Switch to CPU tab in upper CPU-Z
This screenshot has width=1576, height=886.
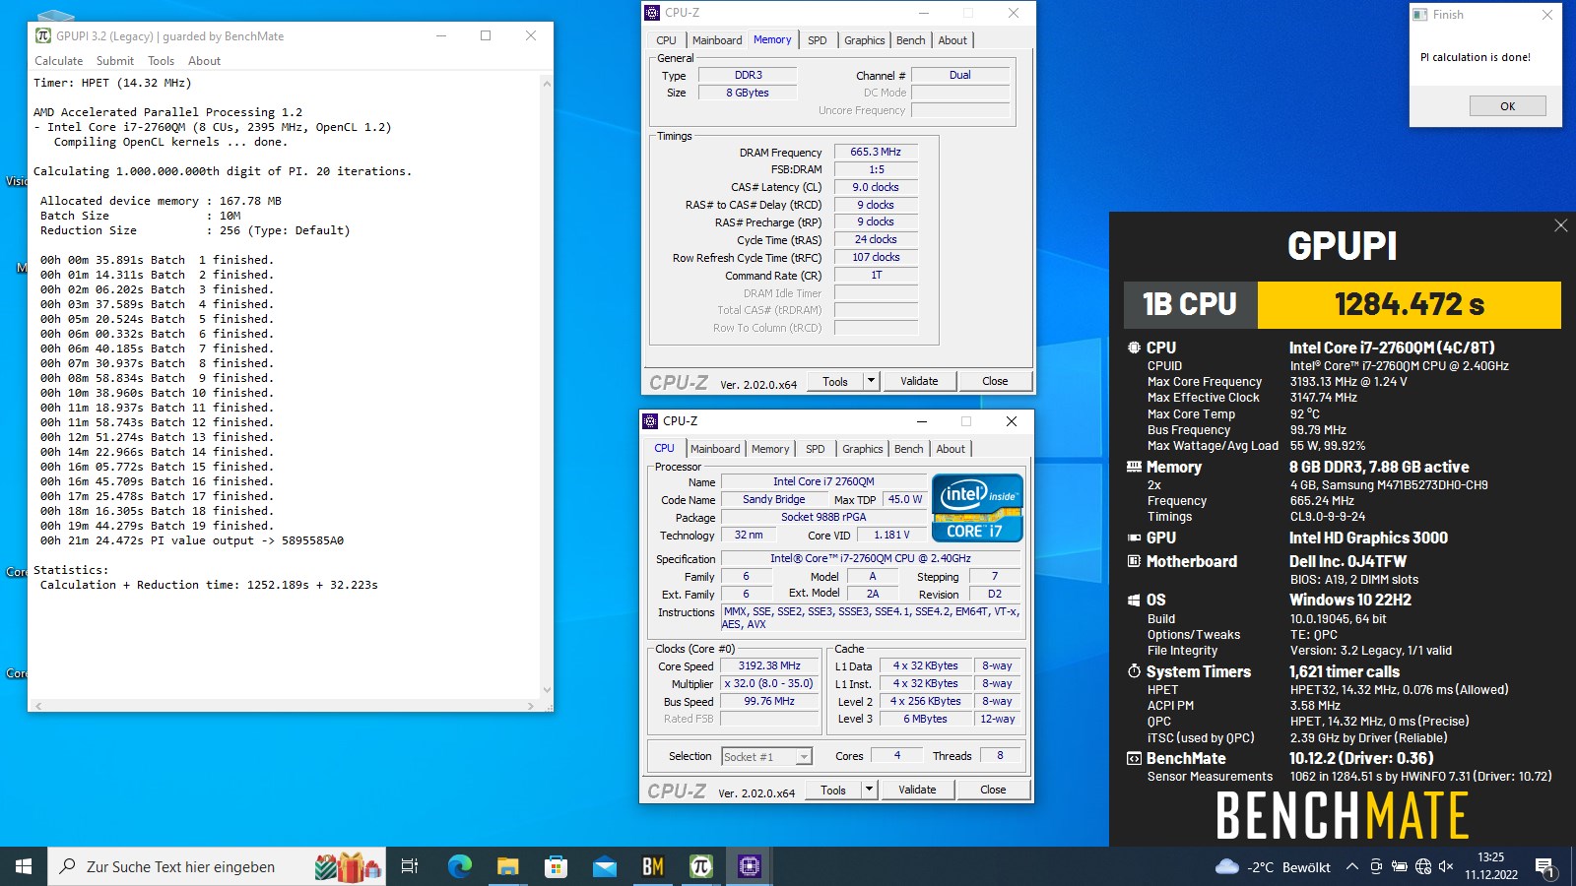point(666,40)
